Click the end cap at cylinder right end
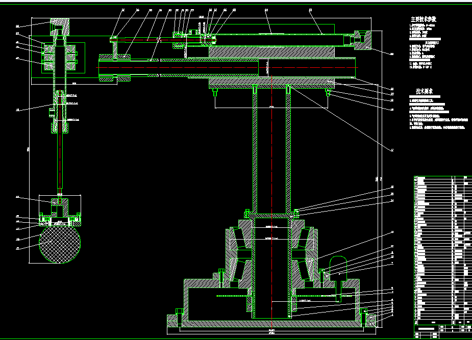 [362, 40]
